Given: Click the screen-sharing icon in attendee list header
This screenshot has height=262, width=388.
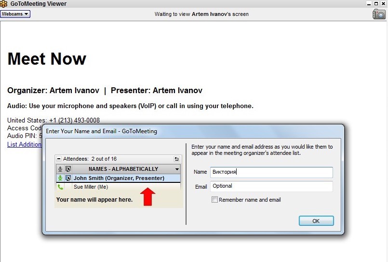Looking at the screenshot, I should (x=68, y=169).
